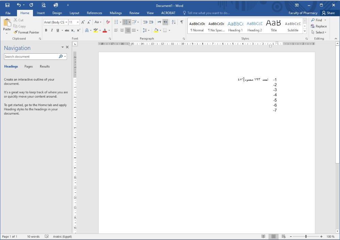Increase font size with Grow Font icon
The height and width of the screenshot is (240, 340).
pyautogui.click(x=83, y=22)
